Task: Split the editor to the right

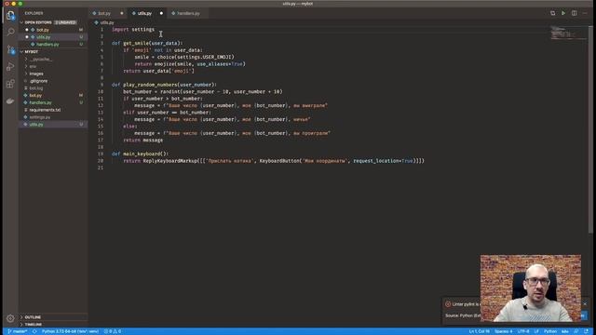Action: [x=574, y=13]
